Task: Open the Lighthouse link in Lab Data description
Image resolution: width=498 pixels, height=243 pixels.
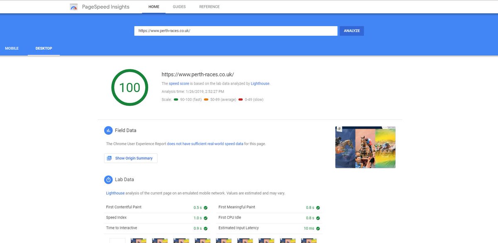Action: [x=115, y=193]
